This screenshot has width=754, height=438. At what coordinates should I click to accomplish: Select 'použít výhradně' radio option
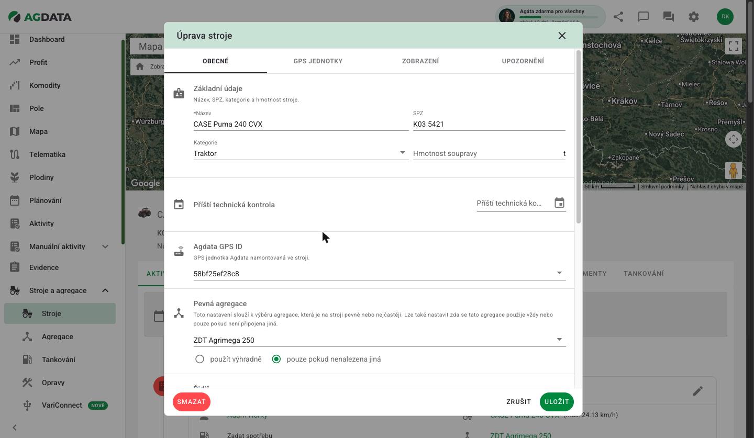pyautogui.click(x=199, y=359)
